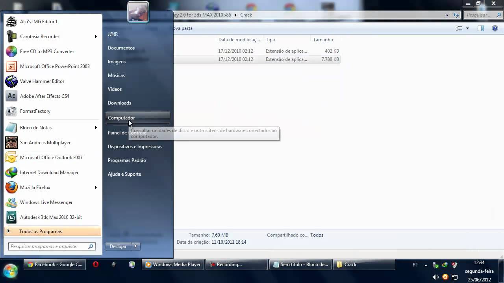
Task: Focus Pesquisar programas e arquivos field
Action: (x=52, y=246)
